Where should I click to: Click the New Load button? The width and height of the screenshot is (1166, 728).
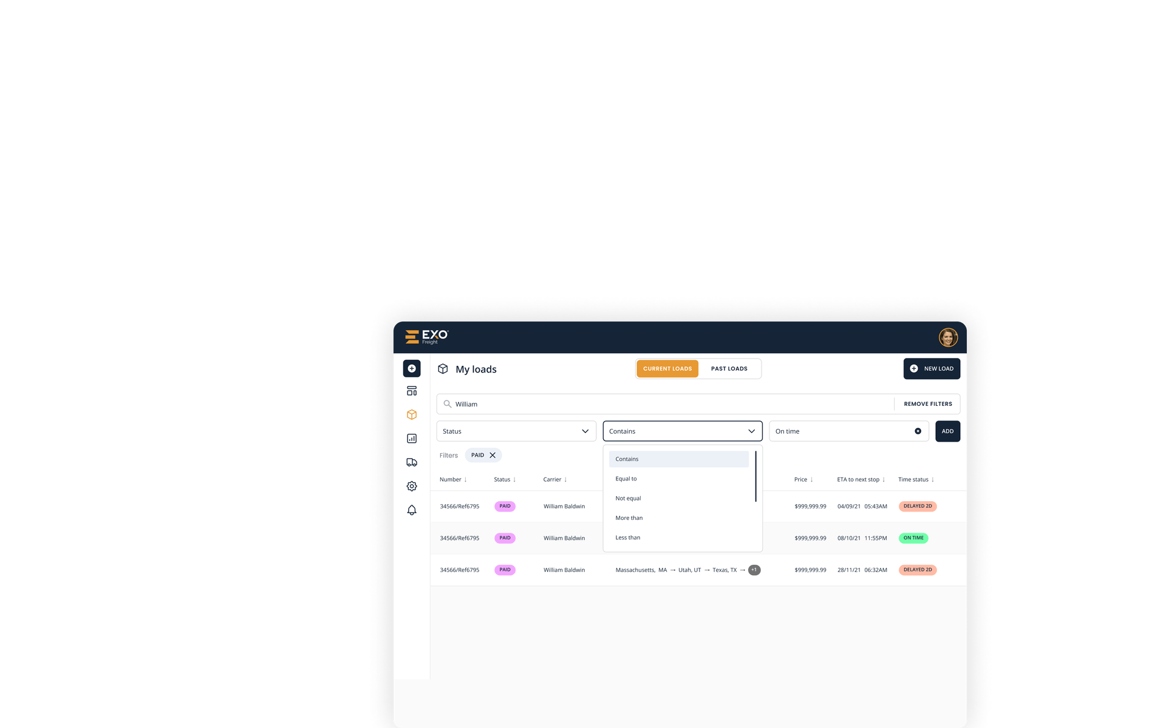932,369
